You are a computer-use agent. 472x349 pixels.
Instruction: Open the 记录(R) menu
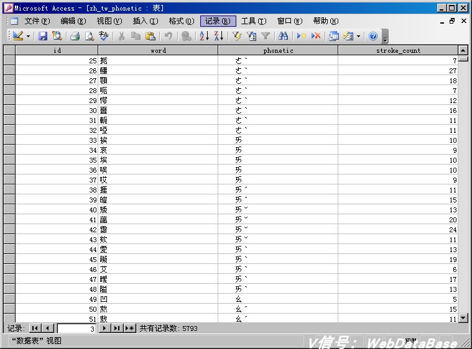pyautogui.click(x=218, y=21)
